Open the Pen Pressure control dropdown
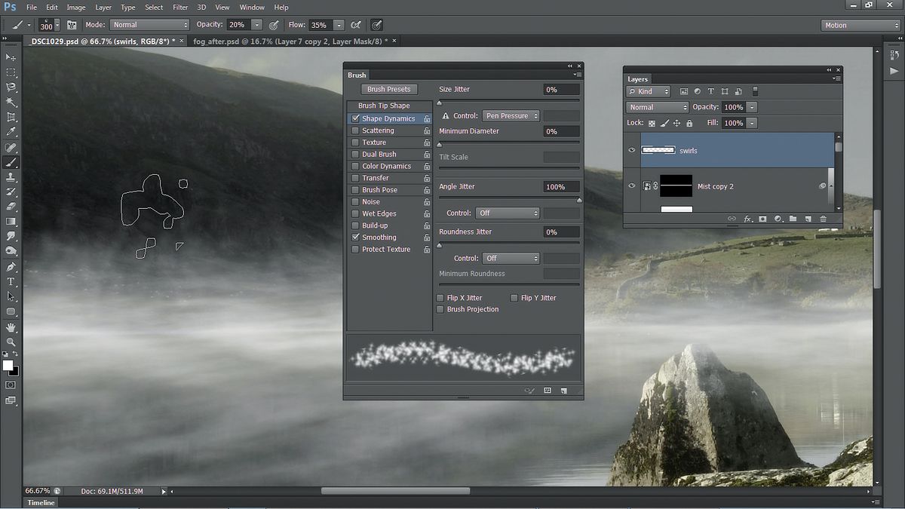Screen dimensions: 905x509 tap(511, 116)
